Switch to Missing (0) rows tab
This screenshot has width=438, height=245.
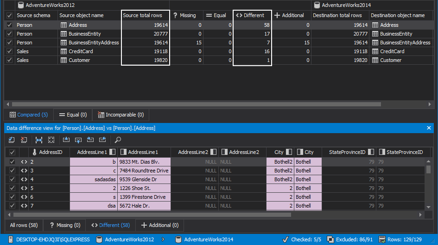[x=64, y=225]
